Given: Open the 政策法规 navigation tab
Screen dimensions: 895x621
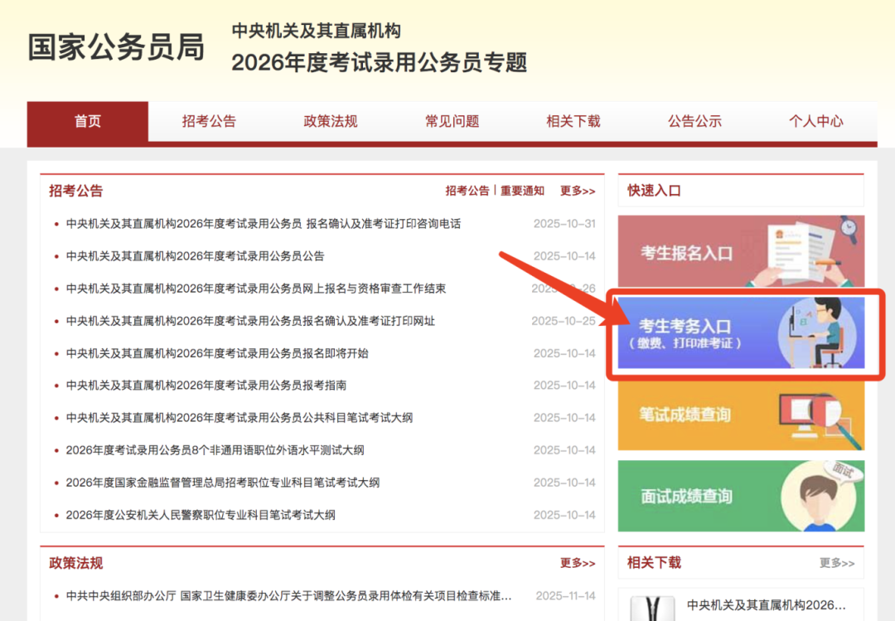Looking at the screenshot, I should pos(331,121).
